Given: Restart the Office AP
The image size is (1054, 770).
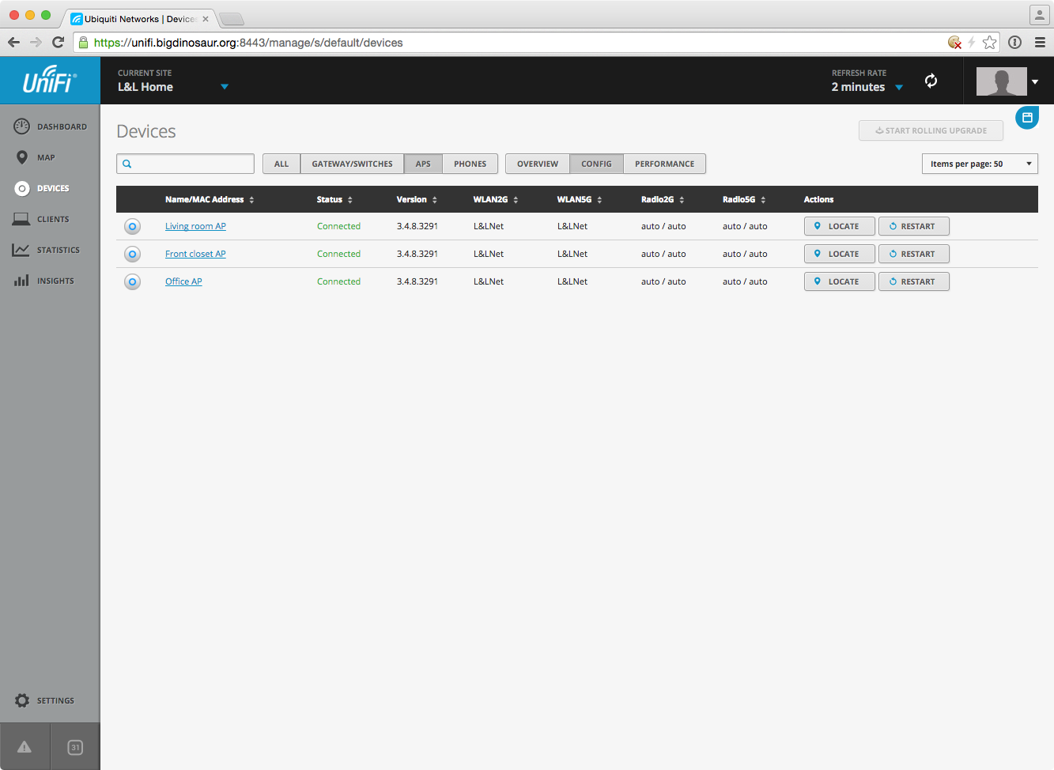Looking at the screenshot, I should click(913, 281).
